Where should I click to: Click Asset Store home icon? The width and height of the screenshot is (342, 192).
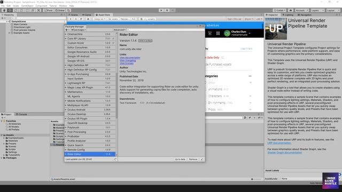point(88,19)
